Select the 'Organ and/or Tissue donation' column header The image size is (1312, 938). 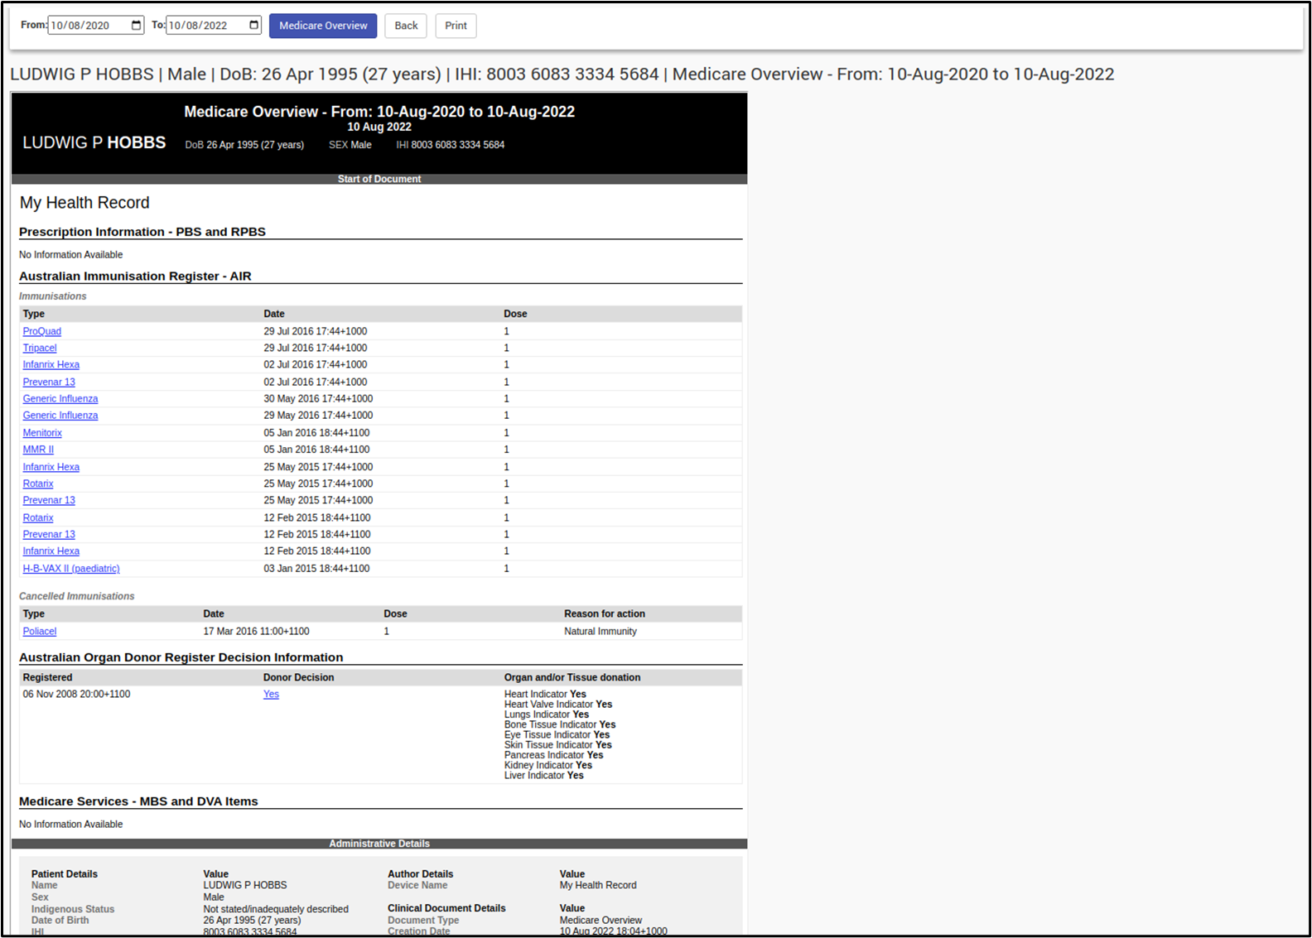click(x=572, y=677)
